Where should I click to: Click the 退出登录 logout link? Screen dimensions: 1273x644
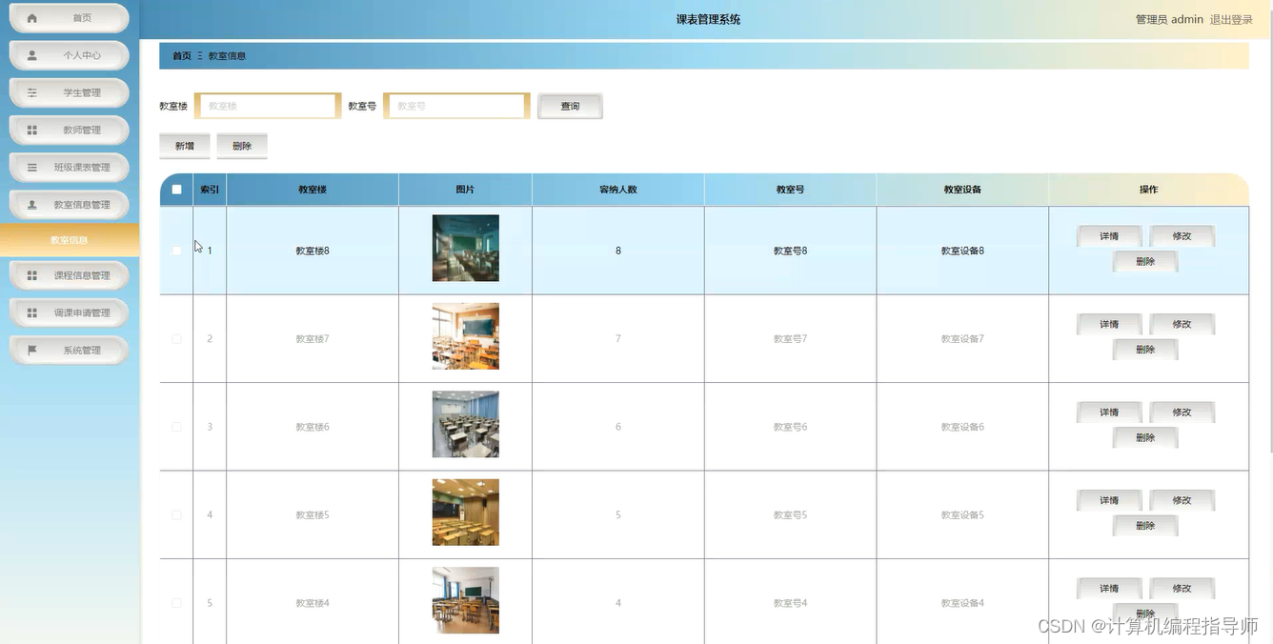pos(1231,19)
